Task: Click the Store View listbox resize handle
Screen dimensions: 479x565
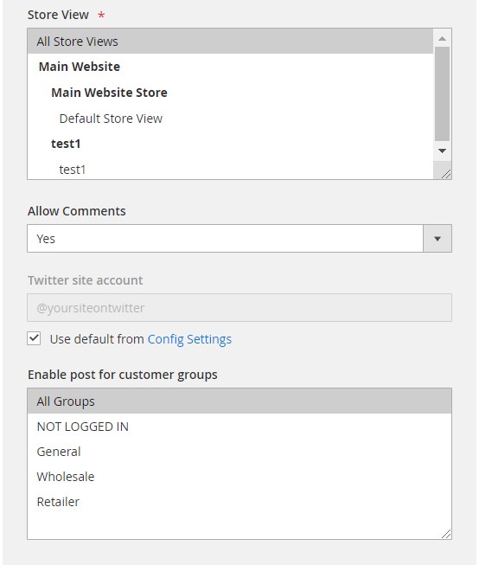Action: pyautogui.click(x=446, y=174)
